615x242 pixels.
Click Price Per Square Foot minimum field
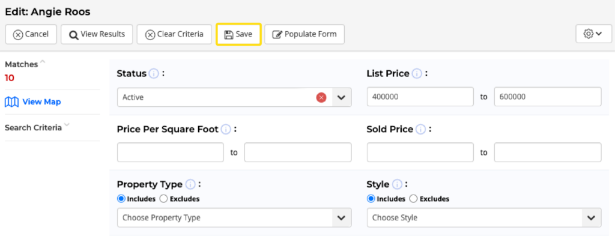tap(171, 152)
